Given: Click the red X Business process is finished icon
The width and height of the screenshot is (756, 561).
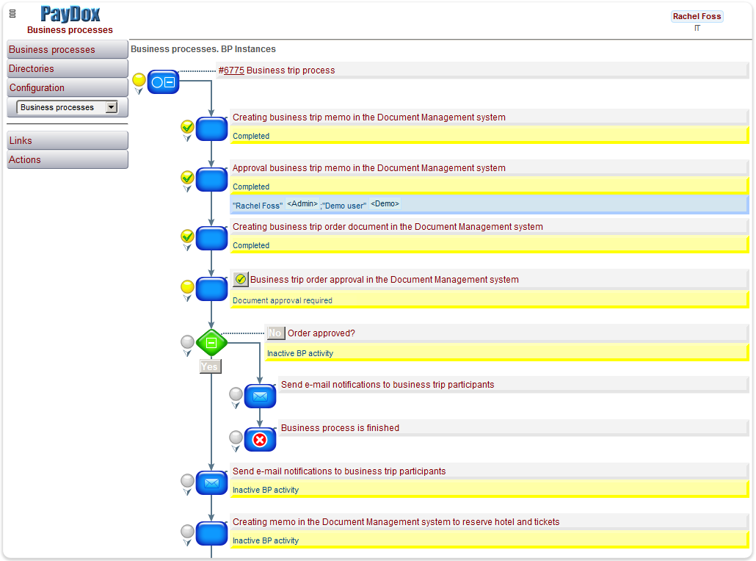Looking at the screenshot, I should [x=260, y=439].
